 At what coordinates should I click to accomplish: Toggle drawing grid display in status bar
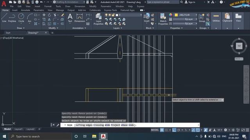click(162, 130)
